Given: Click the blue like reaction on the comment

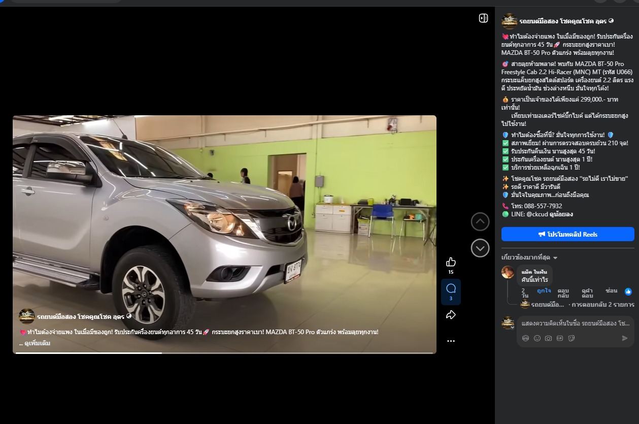Looking at the screenshot, I should (628, 291).
